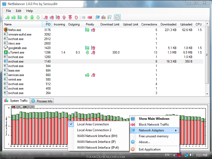Enable WAN Network Interface (IP) adapter

click(99, 142)
